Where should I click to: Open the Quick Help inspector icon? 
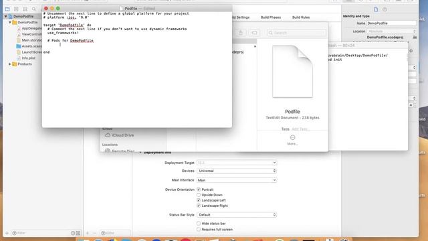(385, 9)
